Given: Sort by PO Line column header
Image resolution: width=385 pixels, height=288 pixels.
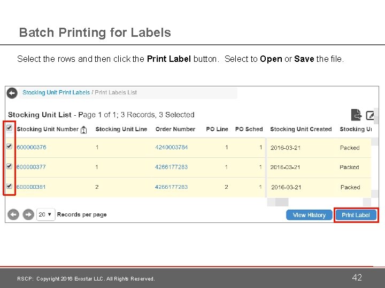Looking at the screenshot, I should 217,129.
